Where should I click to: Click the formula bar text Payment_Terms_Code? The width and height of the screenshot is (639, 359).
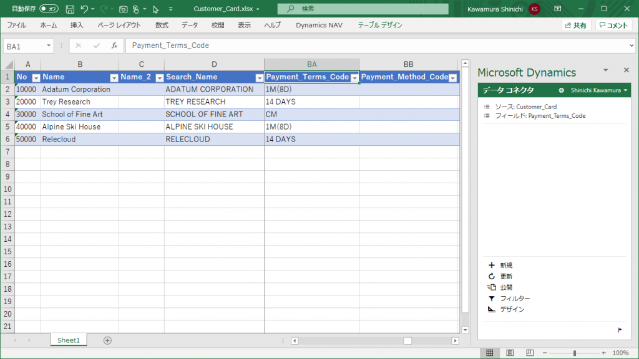click(x=170, y=45)
